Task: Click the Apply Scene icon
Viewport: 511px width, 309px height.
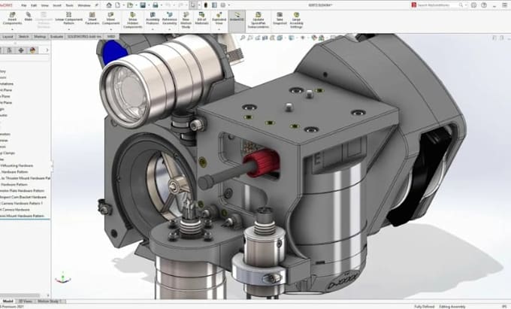Action: pos(322,38)
